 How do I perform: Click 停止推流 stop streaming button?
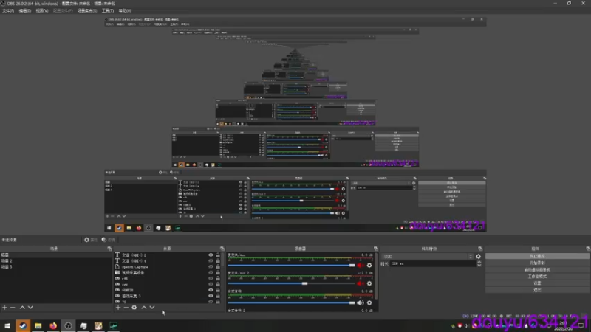pos(537,256)
